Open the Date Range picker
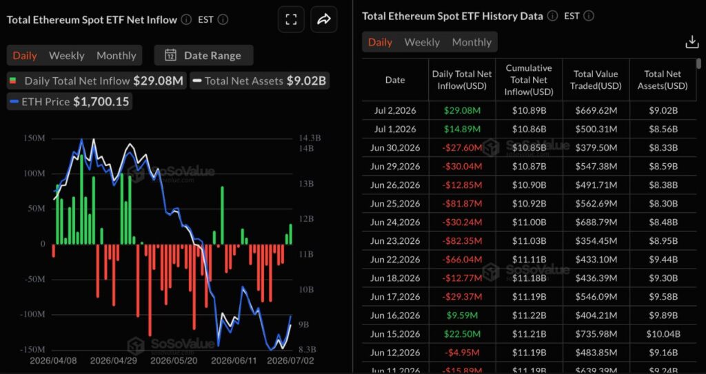Image resolution: width=706 pixels, height=374 pixels. tap(203, 55)
